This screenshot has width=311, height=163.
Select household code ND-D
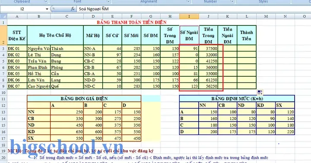(x=93, y=80)
